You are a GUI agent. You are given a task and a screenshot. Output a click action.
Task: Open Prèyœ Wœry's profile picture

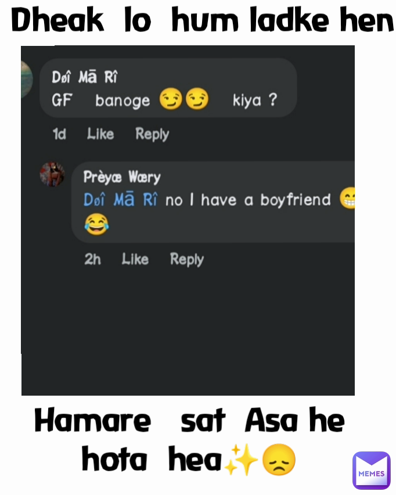coord(52,174)
